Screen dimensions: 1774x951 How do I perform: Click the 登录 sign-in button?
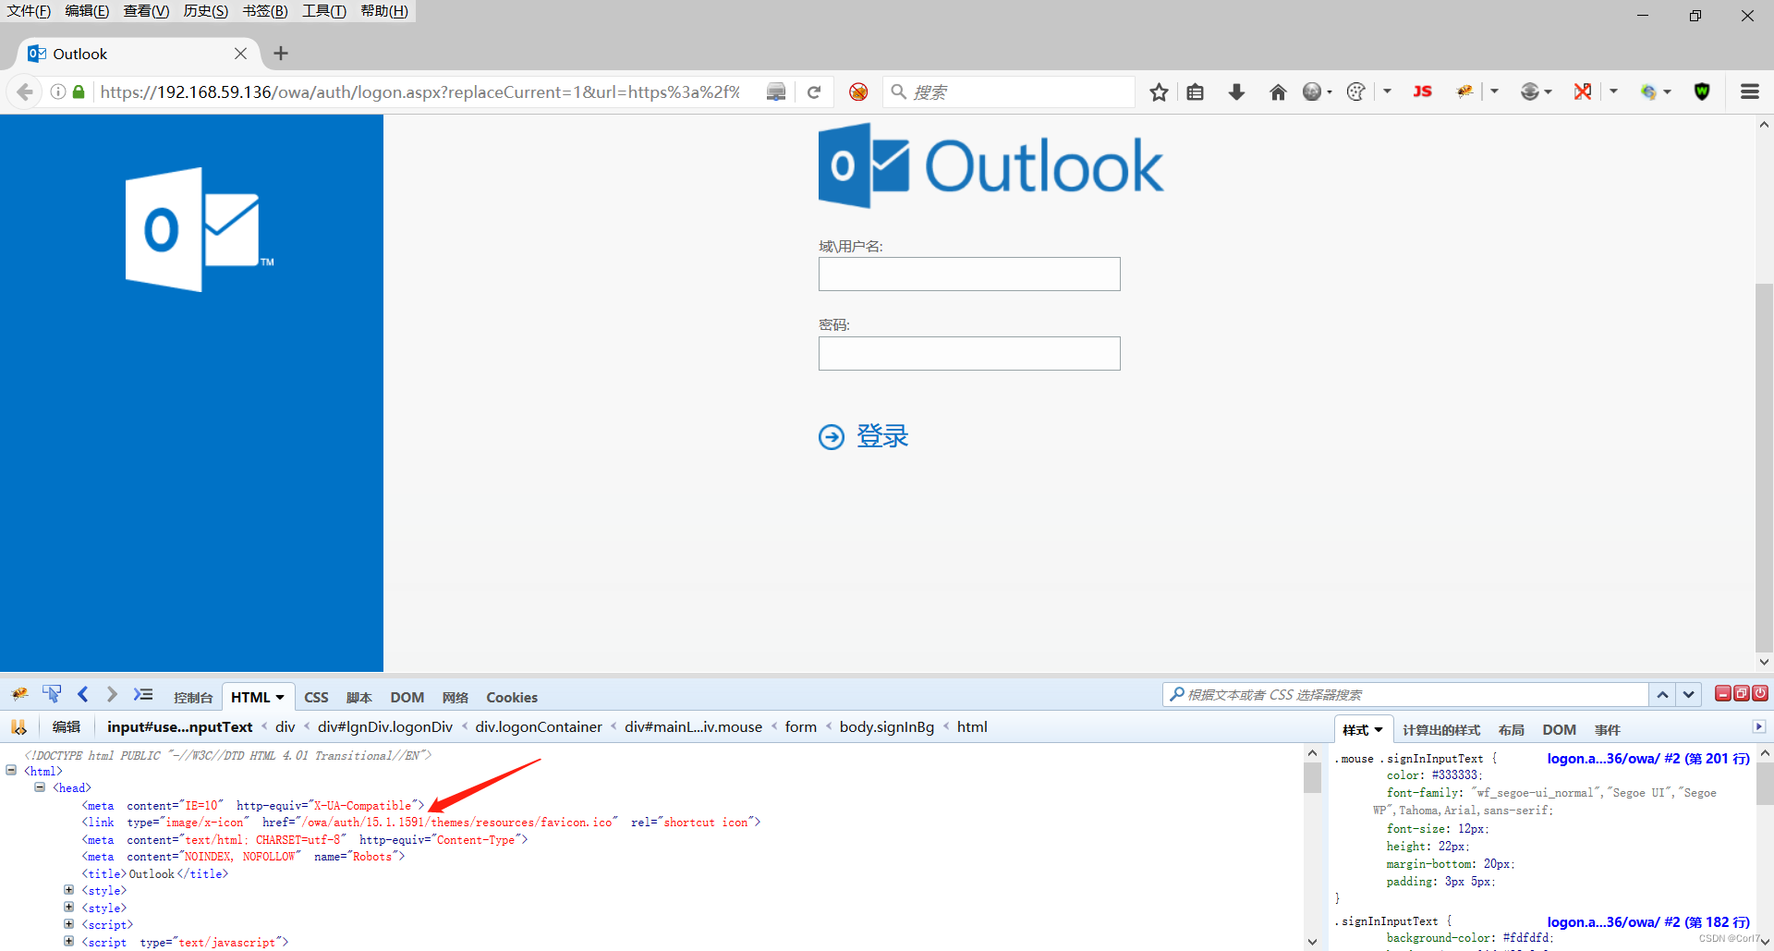click(864, 436)
